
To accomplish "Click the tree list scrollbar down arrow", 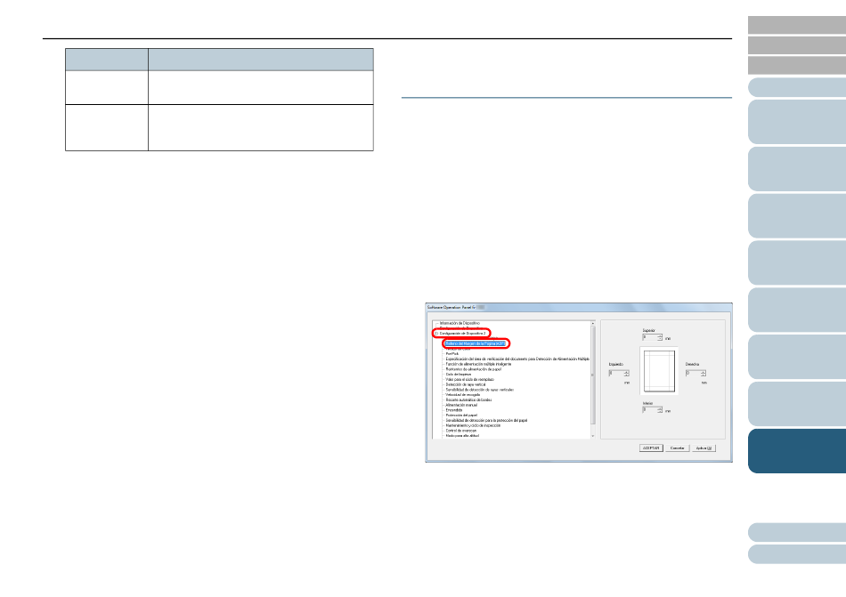I will click(x=593, y=436).
